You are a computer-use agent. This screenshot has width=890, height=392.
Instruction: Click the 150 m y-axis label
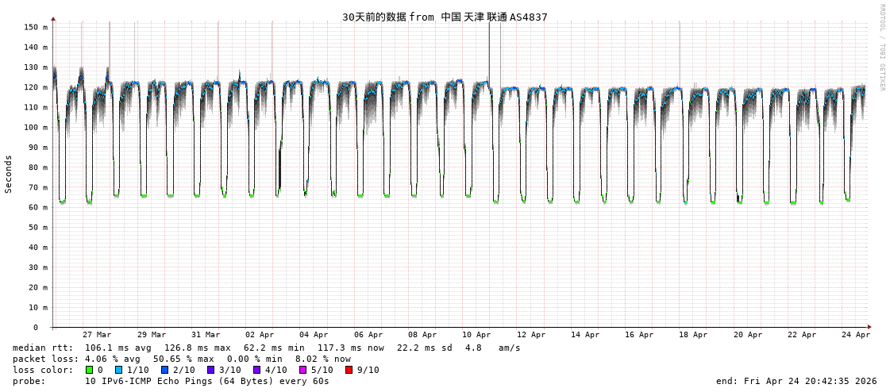[x=35, y=27]
